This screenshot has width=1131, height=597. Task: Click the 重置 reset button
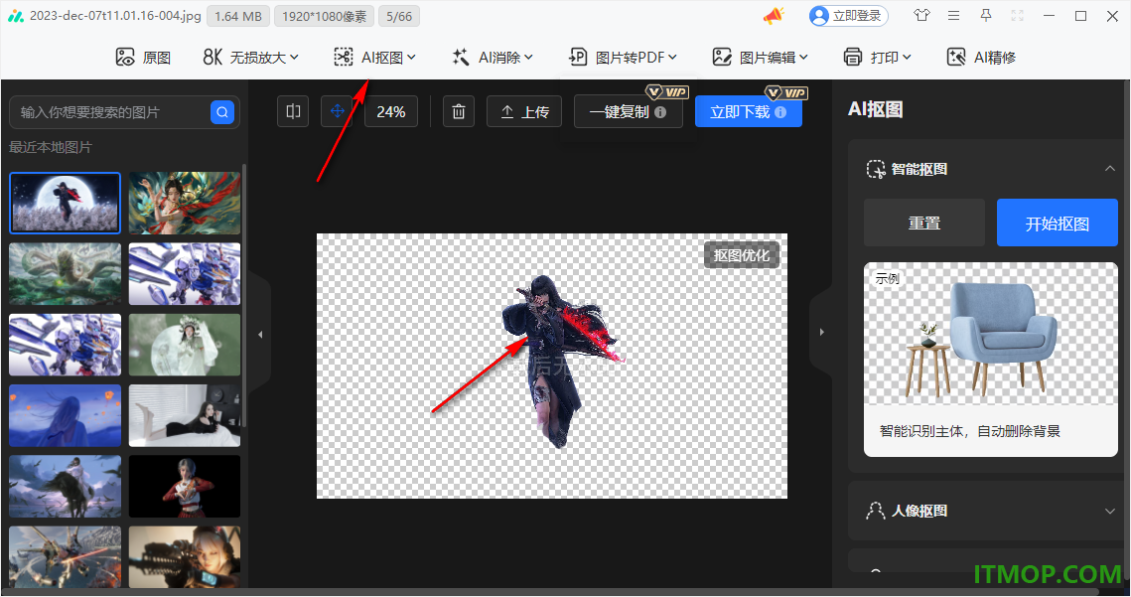click(x=924, y=224)
